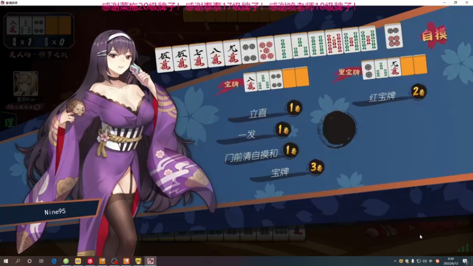The width and height of the screenshot is (473, 266).
Task: Open the green round app in taskbar
Action: pos(66,261)
